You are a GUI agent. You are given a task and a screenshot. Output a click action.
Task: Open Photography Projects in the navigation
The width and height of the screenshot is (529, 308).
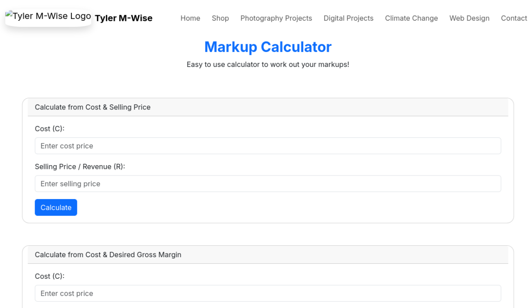(276, 18)
